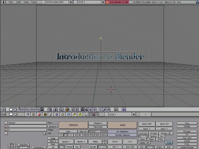The height and width of the screenshot is (149, 199).
Task: Click the PLAY button
Action: 115,142
